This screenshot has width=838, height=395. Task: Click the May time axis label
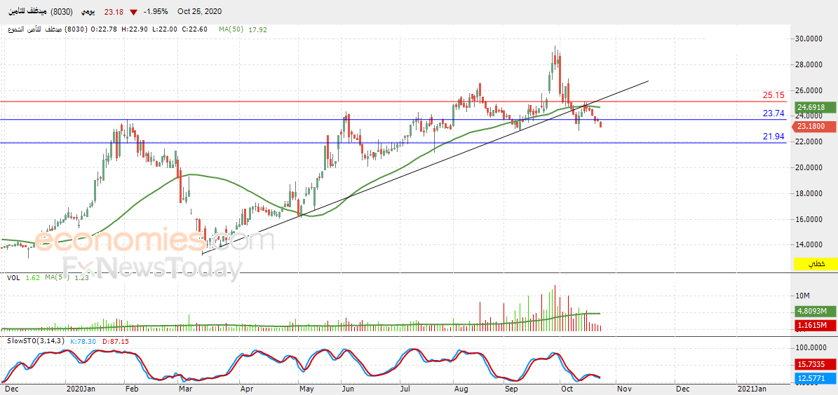[x=305, y=389]
